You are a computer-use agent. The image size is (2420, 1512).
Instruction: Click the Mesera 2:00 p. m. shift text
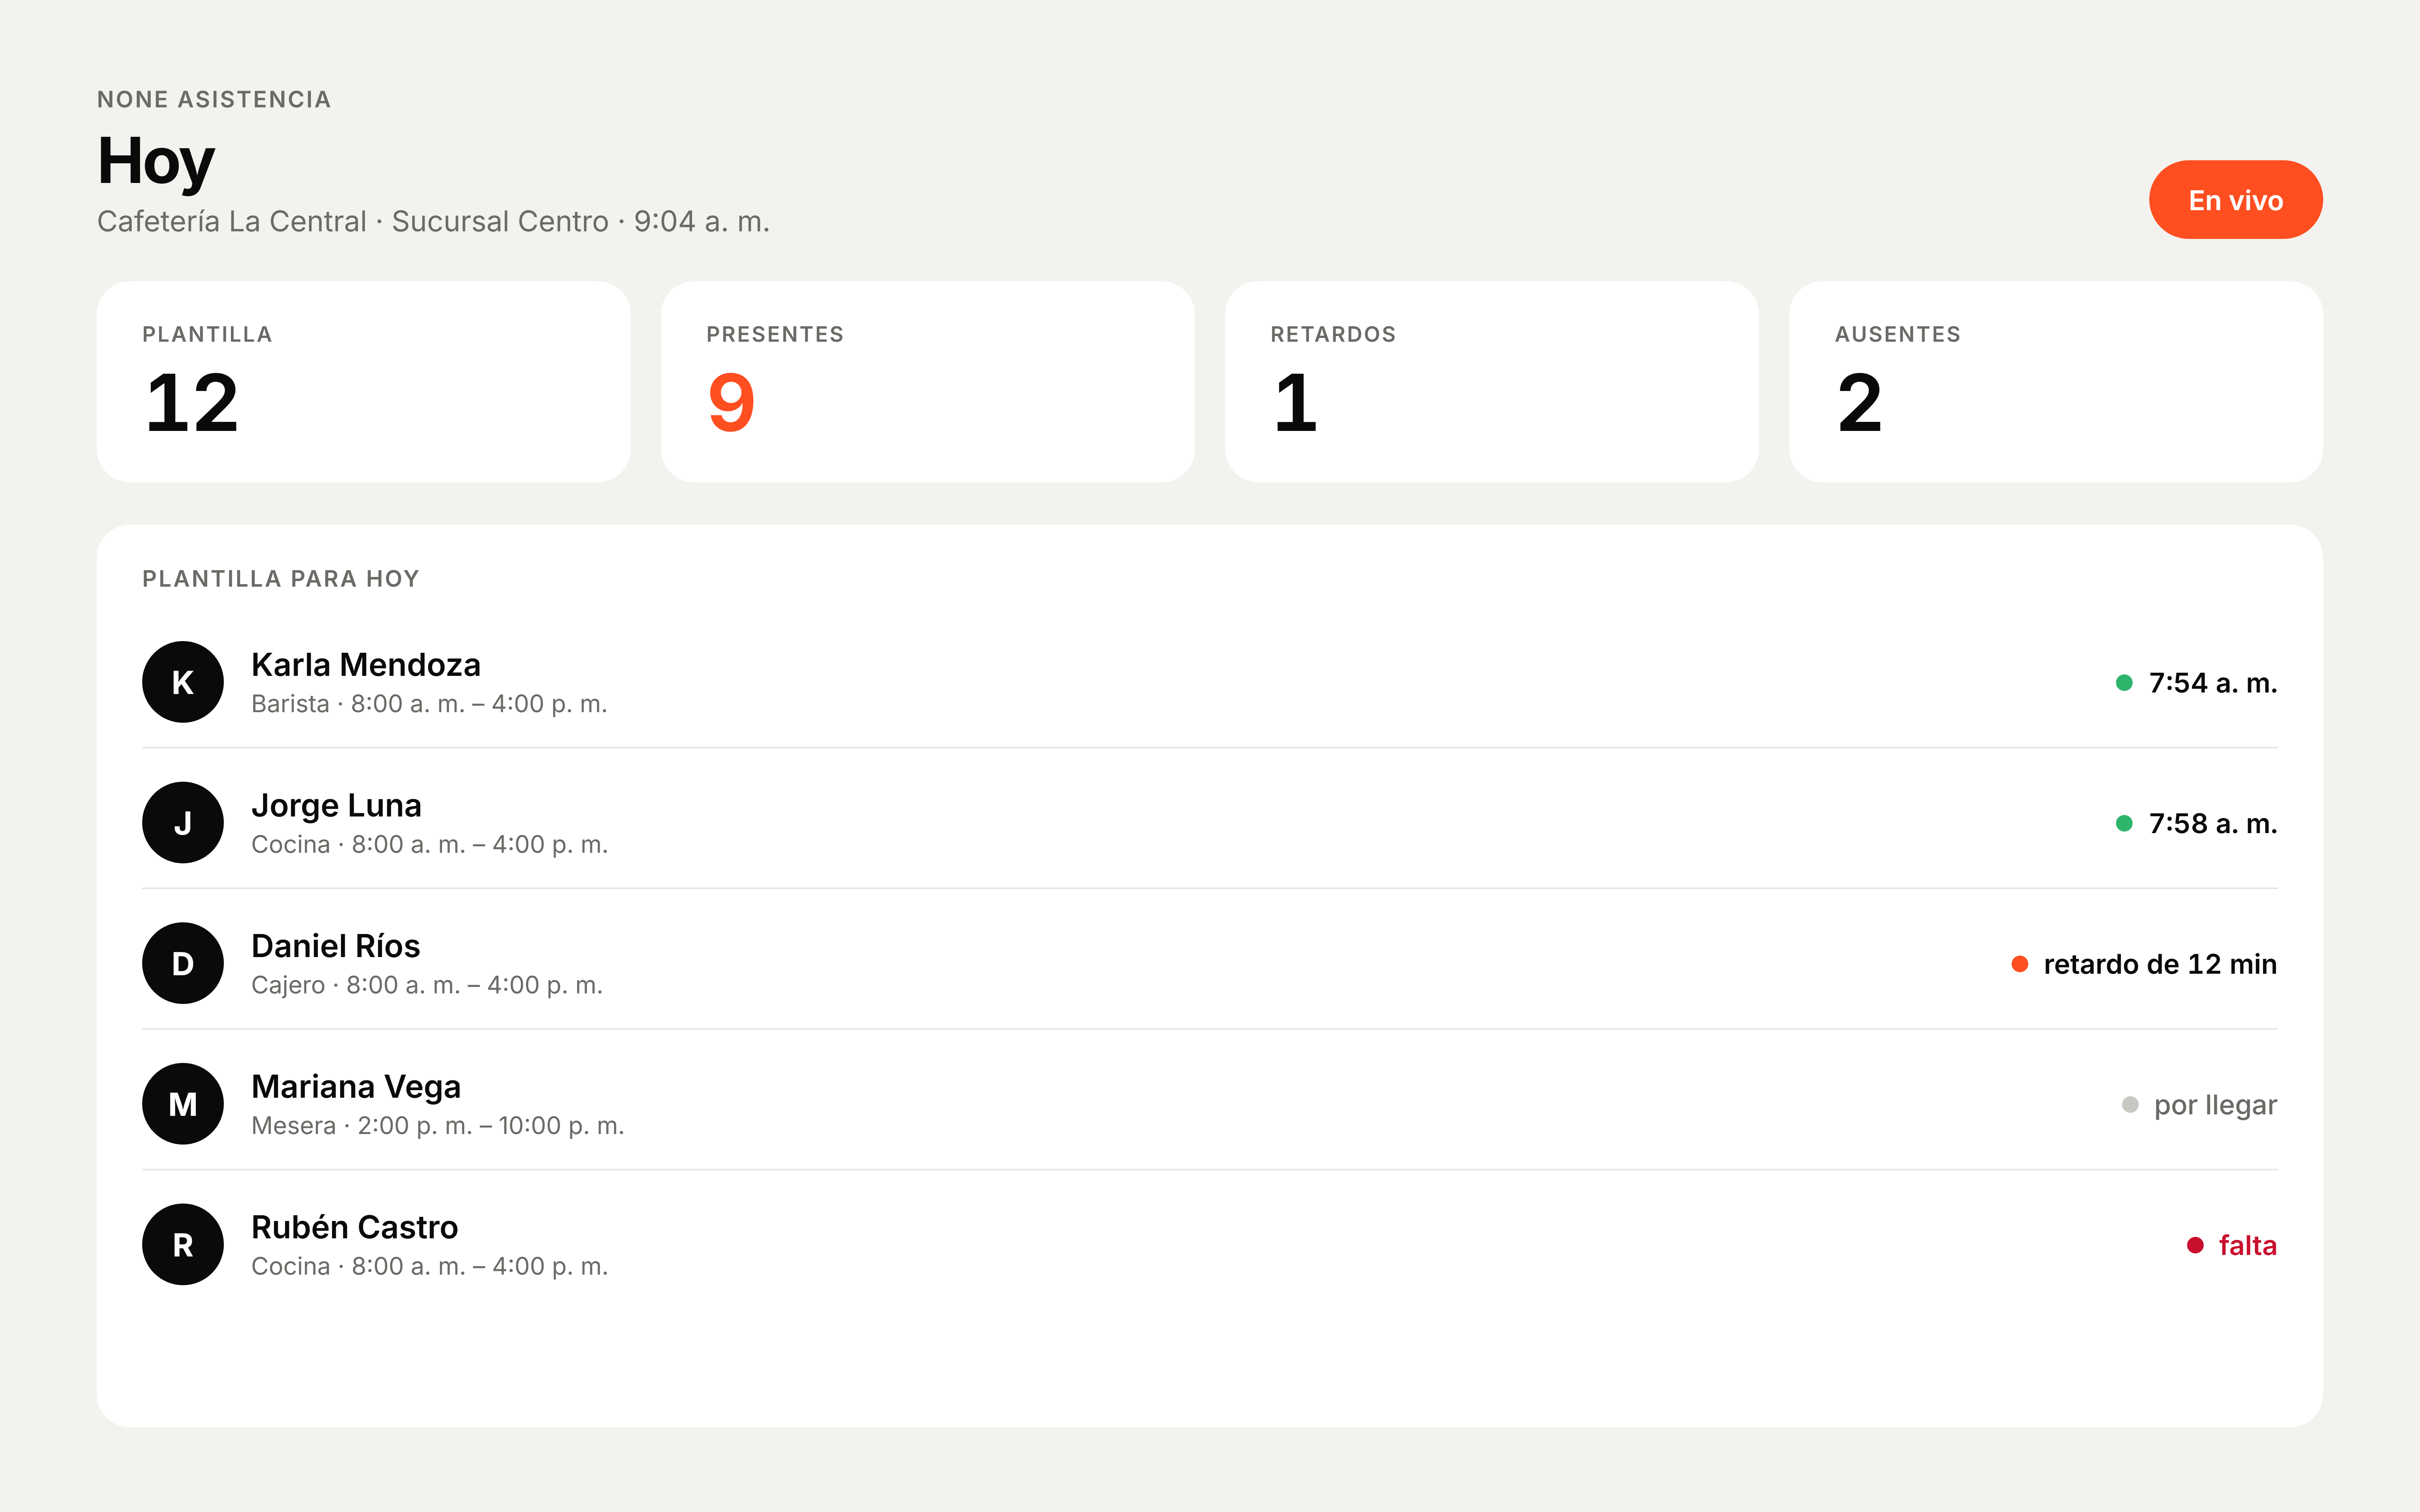click(438, 1126)
